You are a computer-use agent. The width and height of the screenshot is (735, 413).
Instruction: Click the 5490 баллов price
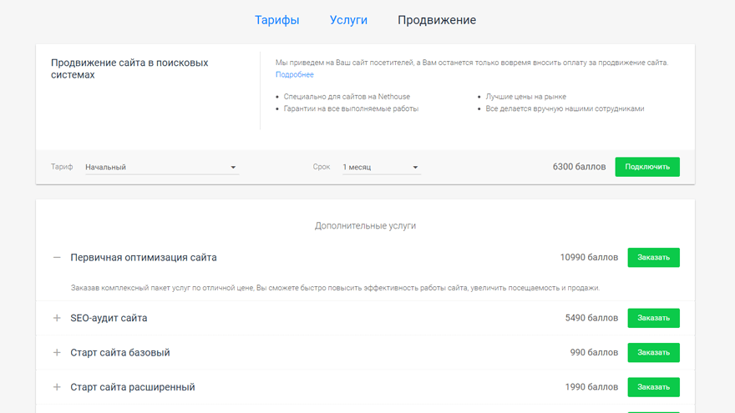591,318
